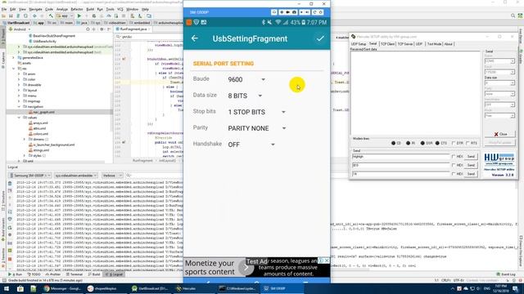
Task: Click the save icon in Android Studio toolbar
Action: 11,16
